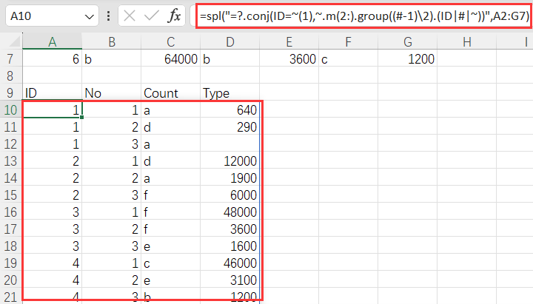Select the Count header cell
The height and width of the screenshot is (304, 533).
coord(170,93)
